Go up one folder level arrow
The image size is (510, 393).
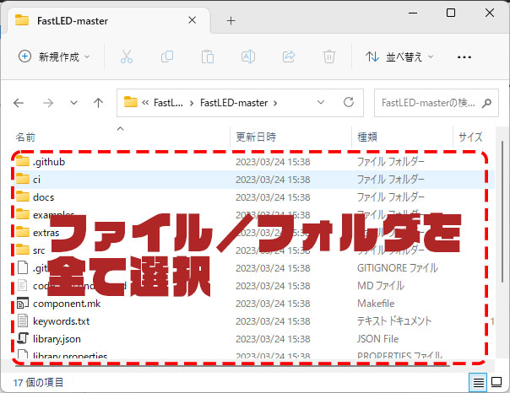[x=98, y=103]
